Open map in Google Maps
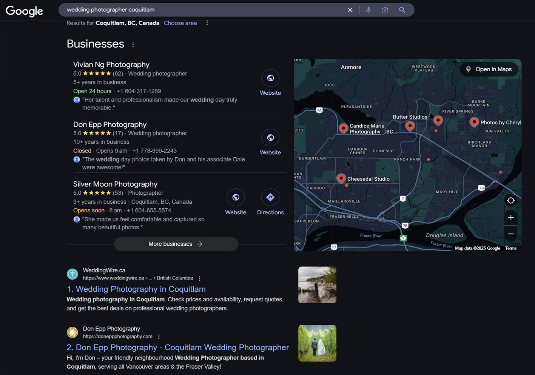535x375 pixels. (489, 69)
